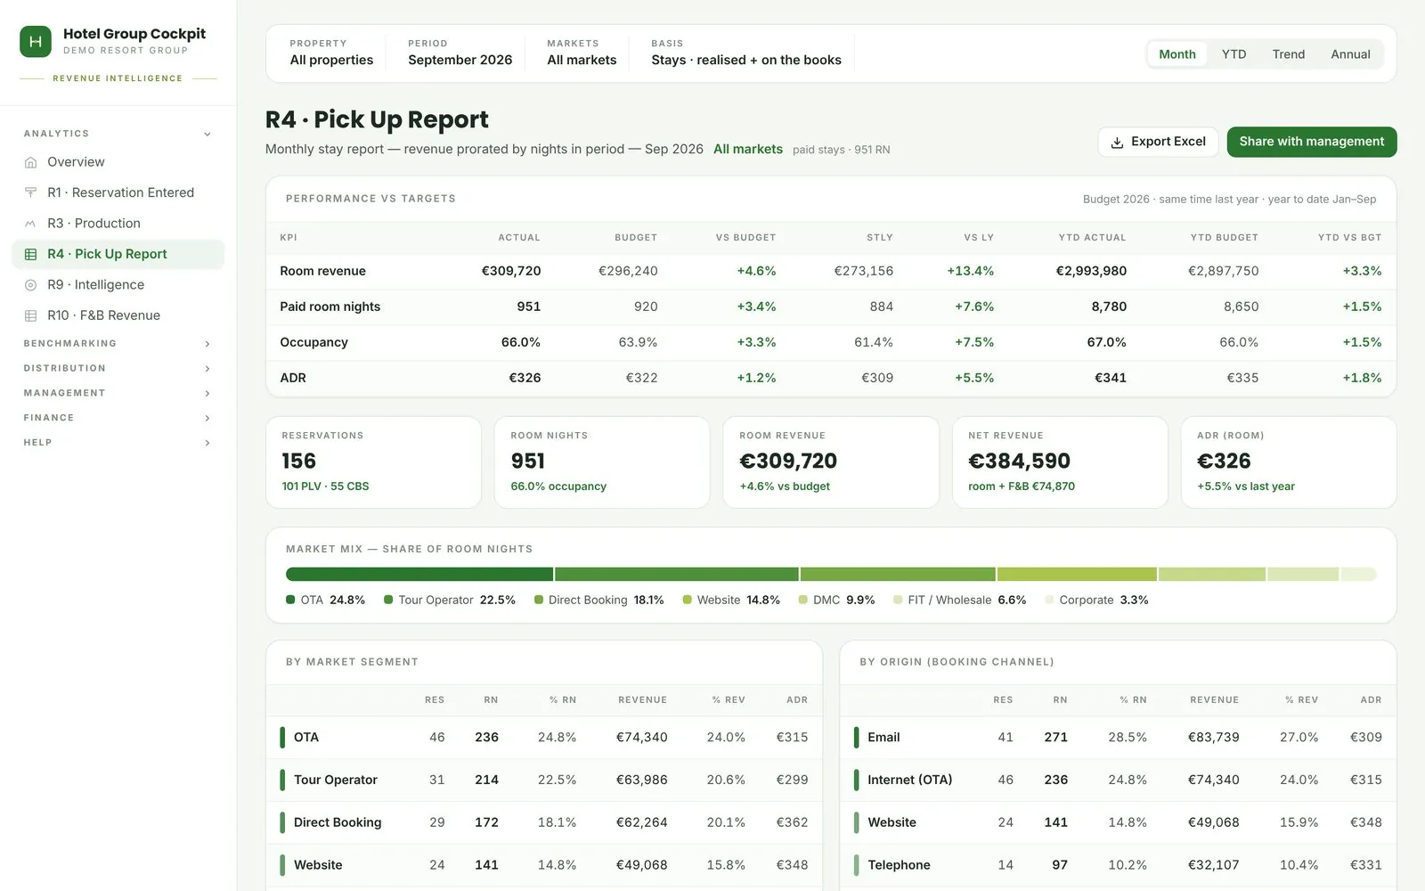Image resolution: width=1425 pixels, height=891 pixels.
Task: Open the Basis stays selector
Action: (x=746, y=53)
